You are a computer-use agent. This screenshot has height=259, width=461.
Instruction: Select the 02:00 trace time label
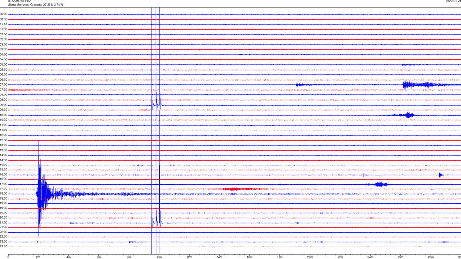pyautogui.click(x=4, y=35)
